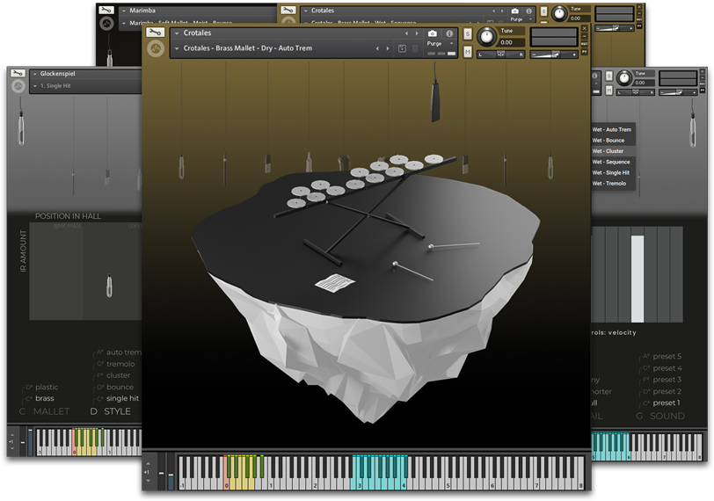Choose Wet - Bounce from preset list

point(608,141)
